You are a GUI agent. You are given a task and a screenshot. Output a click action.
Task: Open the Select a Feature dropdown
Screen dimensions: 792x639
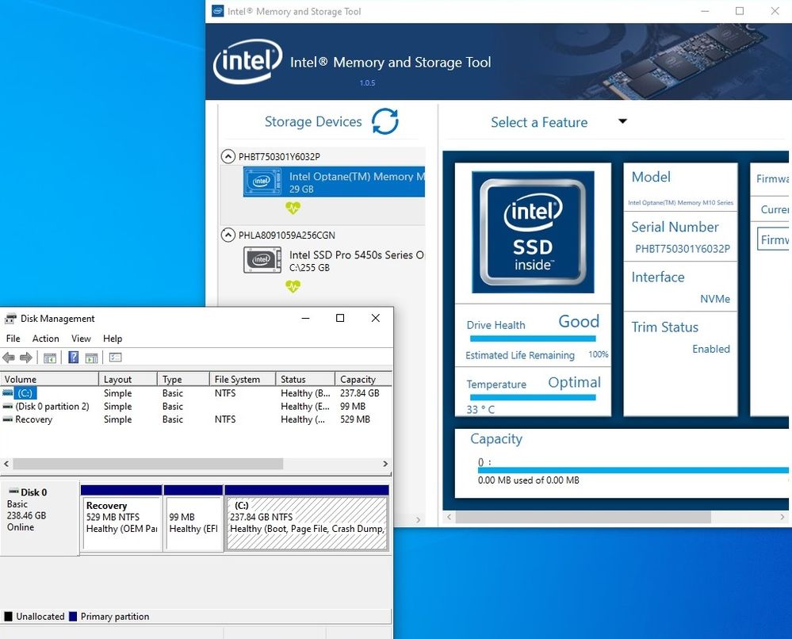[622, 121]
